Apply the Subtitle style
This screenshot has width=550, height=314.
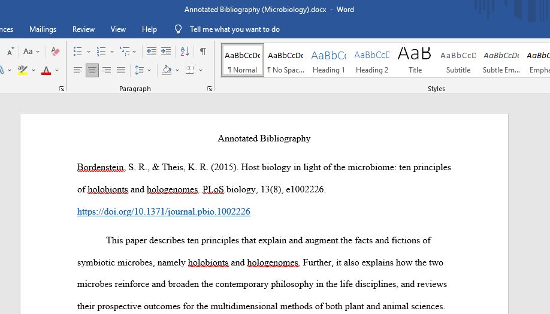458,60
